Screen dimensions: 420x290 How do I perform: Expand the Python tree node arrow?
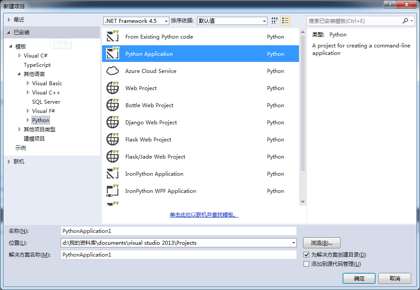[28, 120]
